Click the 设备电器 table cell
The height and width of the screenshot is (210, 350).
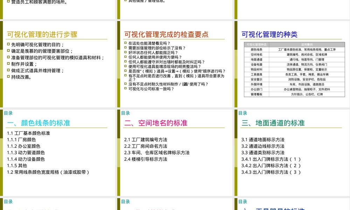(257, 64)
